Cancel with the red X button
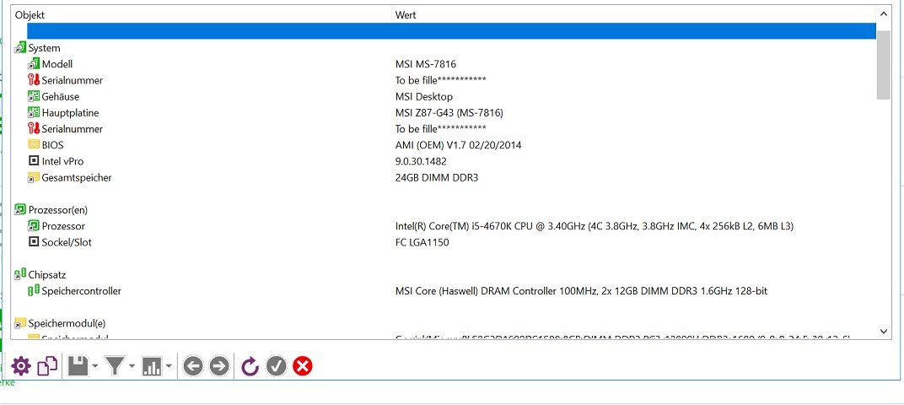 303,366
